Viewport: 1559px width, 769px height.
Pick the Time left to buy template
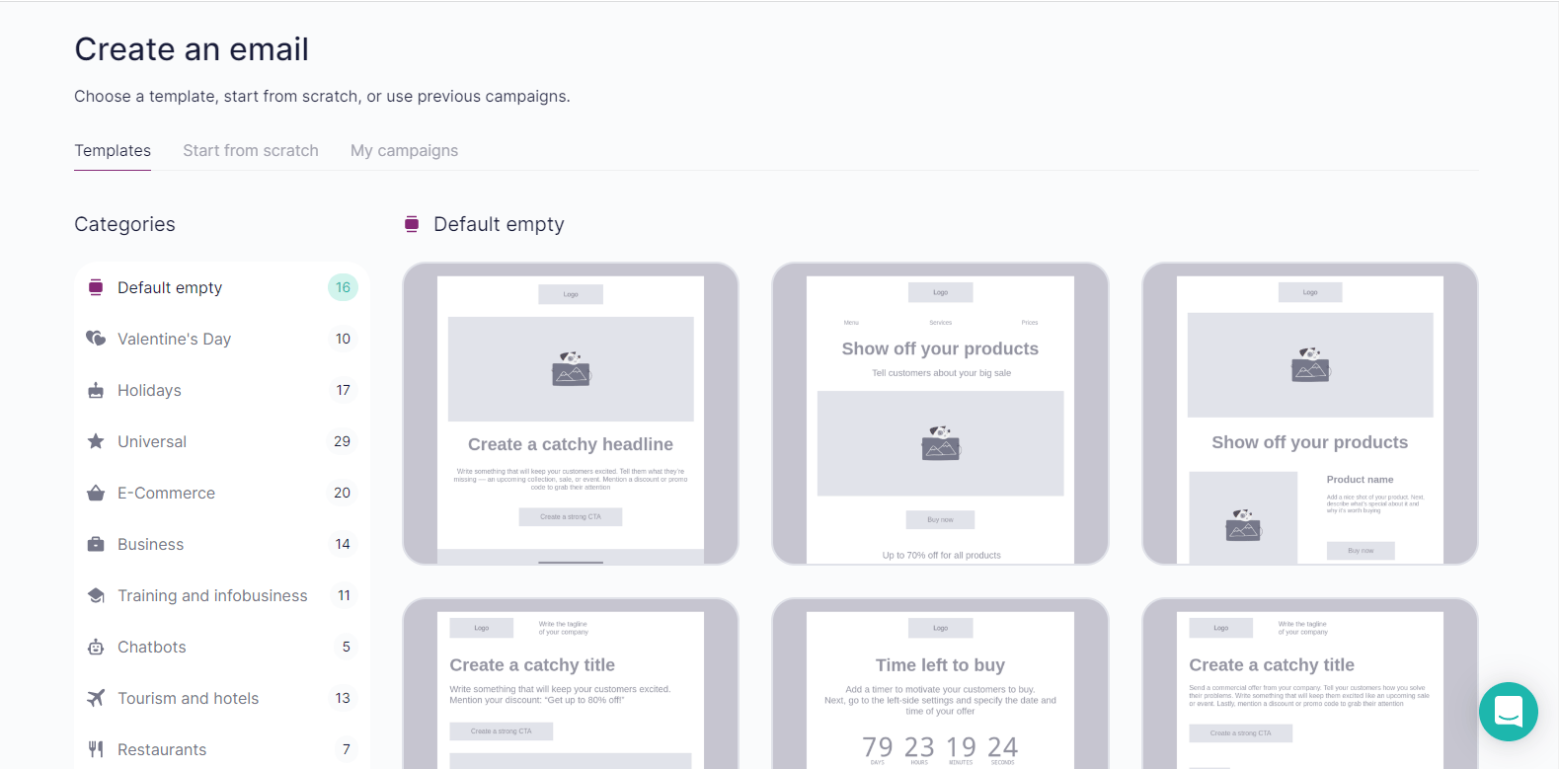[940, 683]
